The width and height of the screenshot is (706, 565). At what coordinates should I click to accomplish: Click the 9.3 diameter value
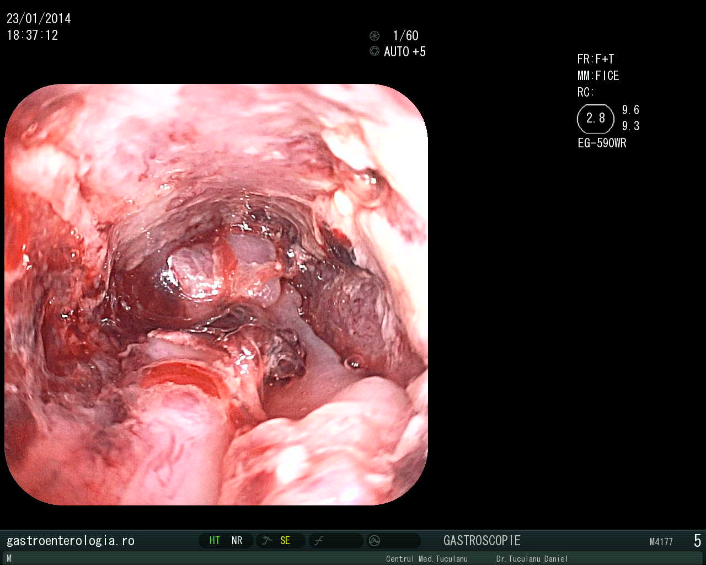(631, 126)
